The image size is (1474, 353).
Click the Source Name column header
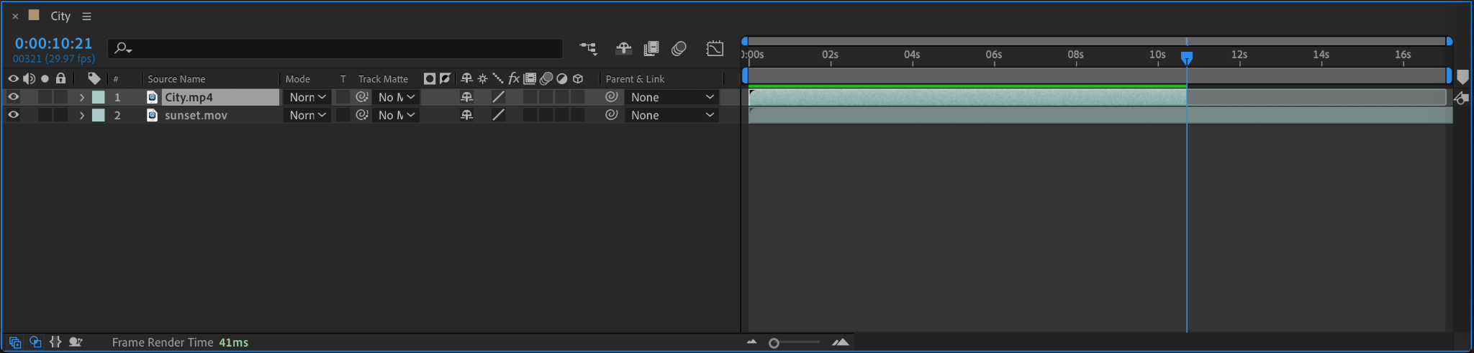tap(176, 79)
